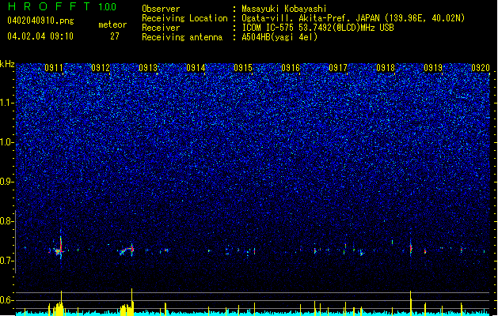Click the red vertical echo between 0918 and 0919
Image resolution: width=498 pixels, height=316 pixels.
411,248
